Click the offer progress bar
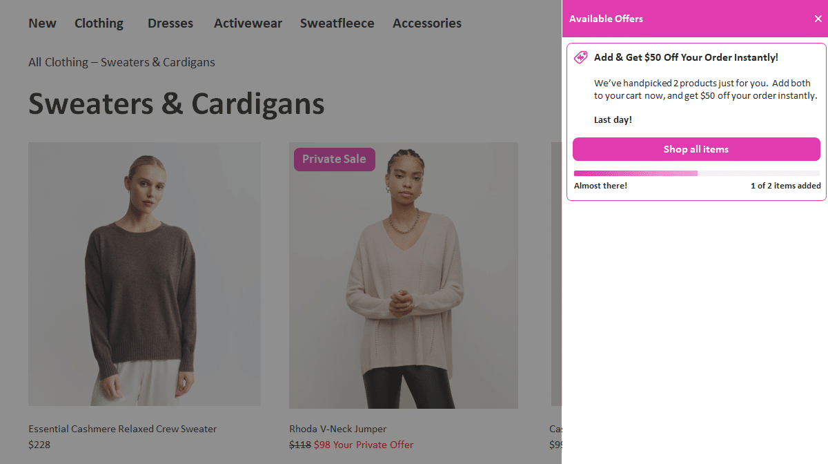828x464 pixels. pos(696,173)
